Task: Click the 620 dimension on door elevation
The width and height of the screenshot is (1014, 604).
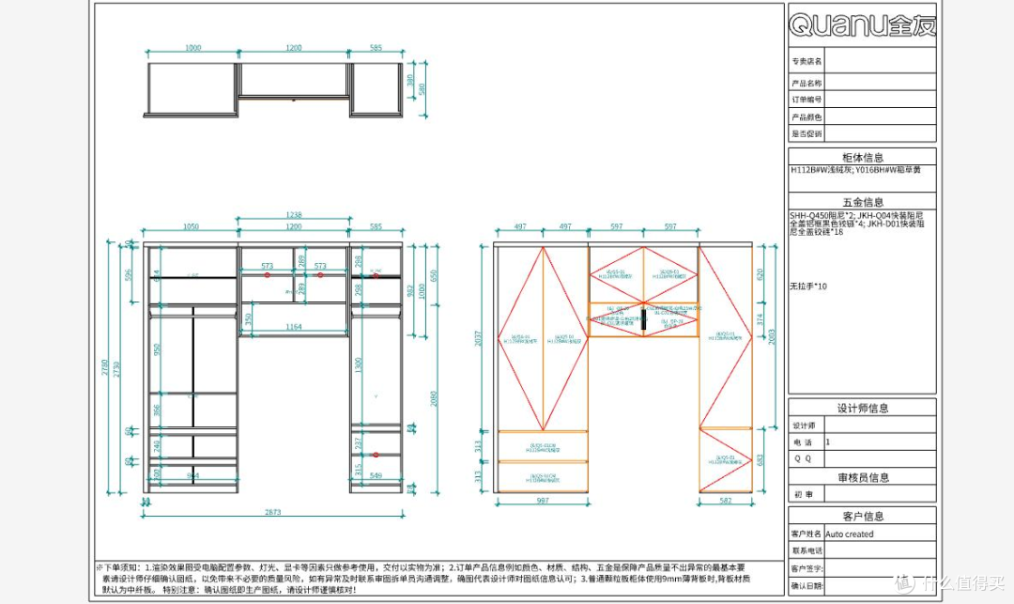Action: (760, 274)
